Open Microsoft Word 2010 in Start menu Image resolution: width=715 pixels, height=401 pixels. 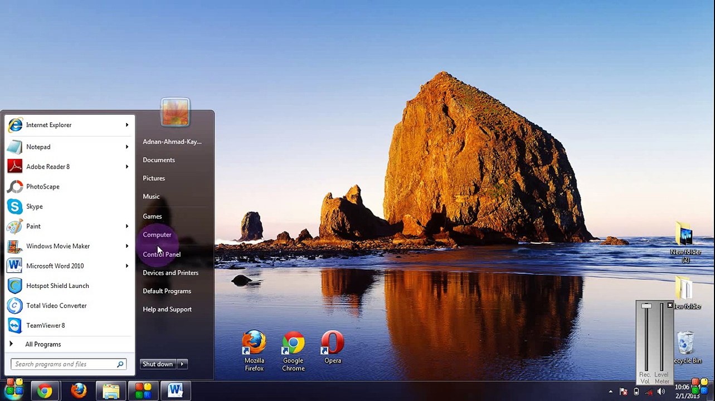click(70, 266)
